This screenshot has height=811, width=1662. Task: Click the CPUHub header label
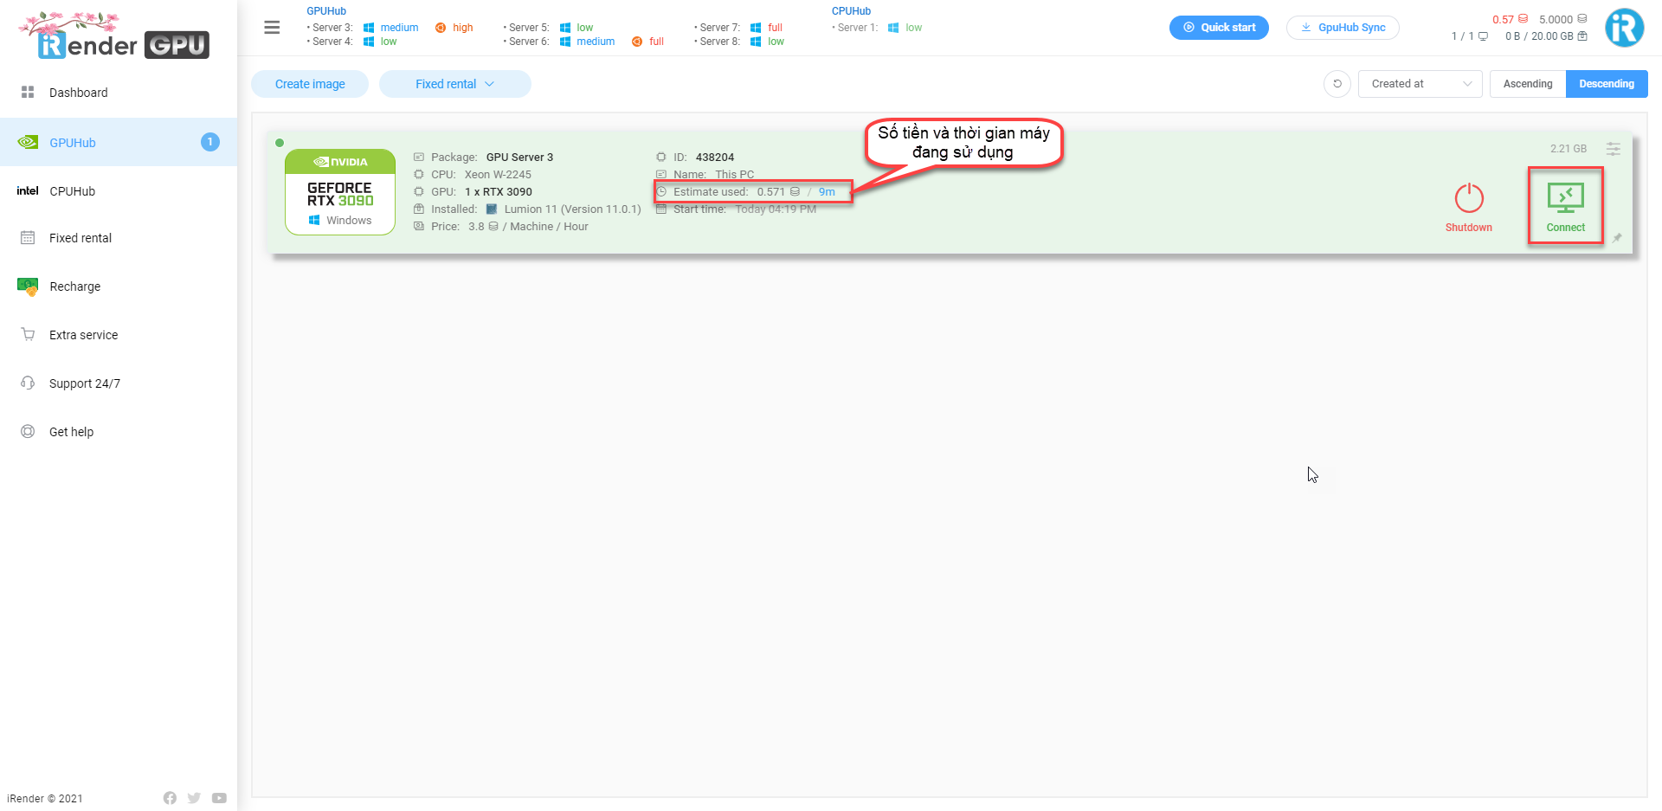[851, 11]
